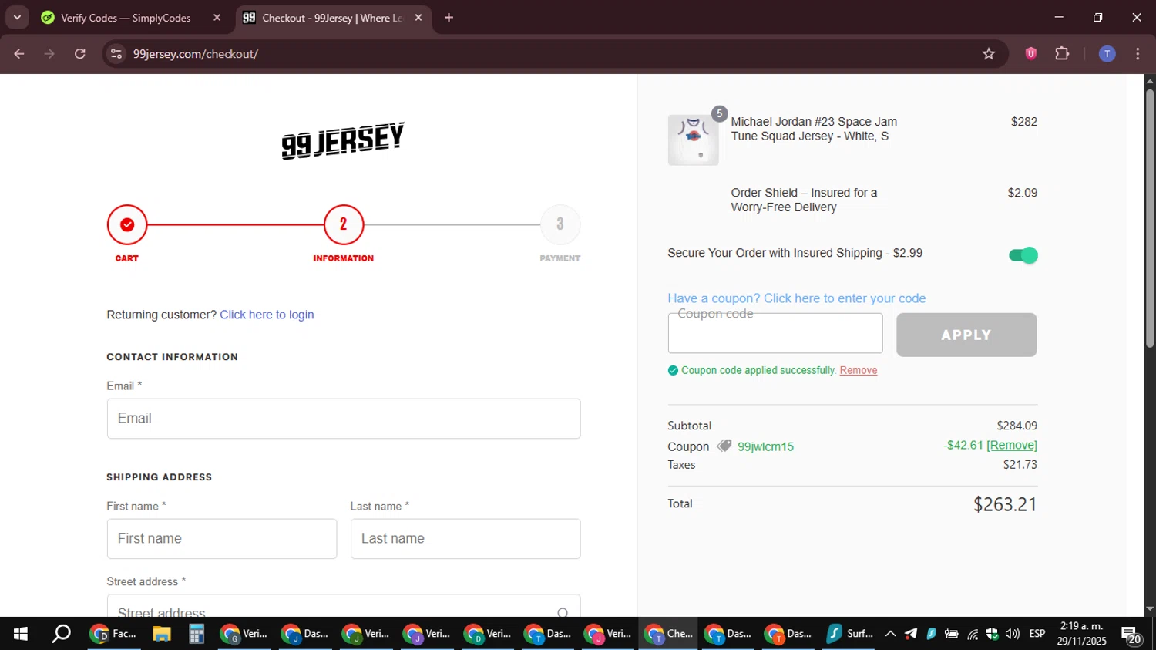Click the Michael Jordan #23 Space Jam product name
The image size is (1156, 650).
pos(814,129)
